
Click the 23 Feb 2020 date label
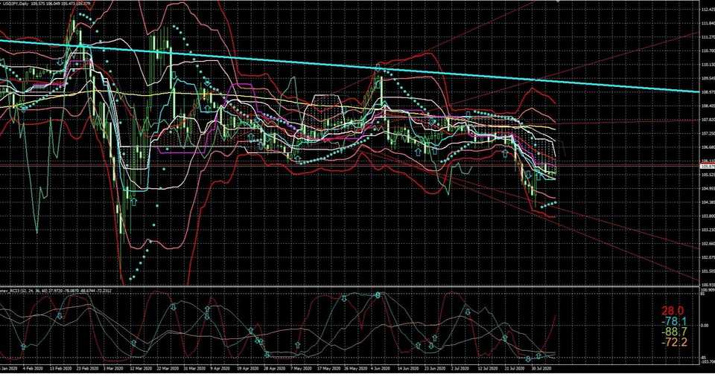[87, 367]
